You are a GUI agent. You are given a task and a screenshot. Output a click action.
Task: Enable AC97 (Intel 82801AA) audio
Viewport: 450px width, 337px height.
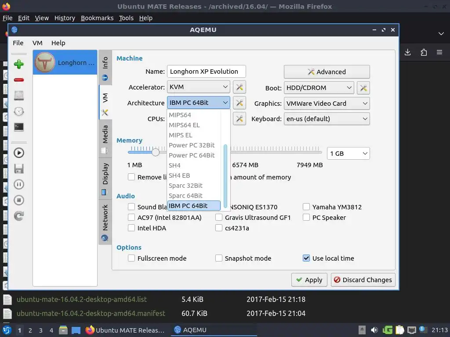tap(131, 218)
